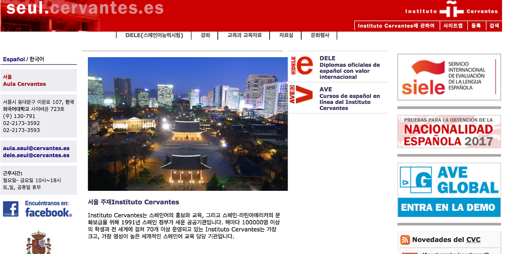
Task: Click the bold AVE heading text
Action: tap(326, 89)
